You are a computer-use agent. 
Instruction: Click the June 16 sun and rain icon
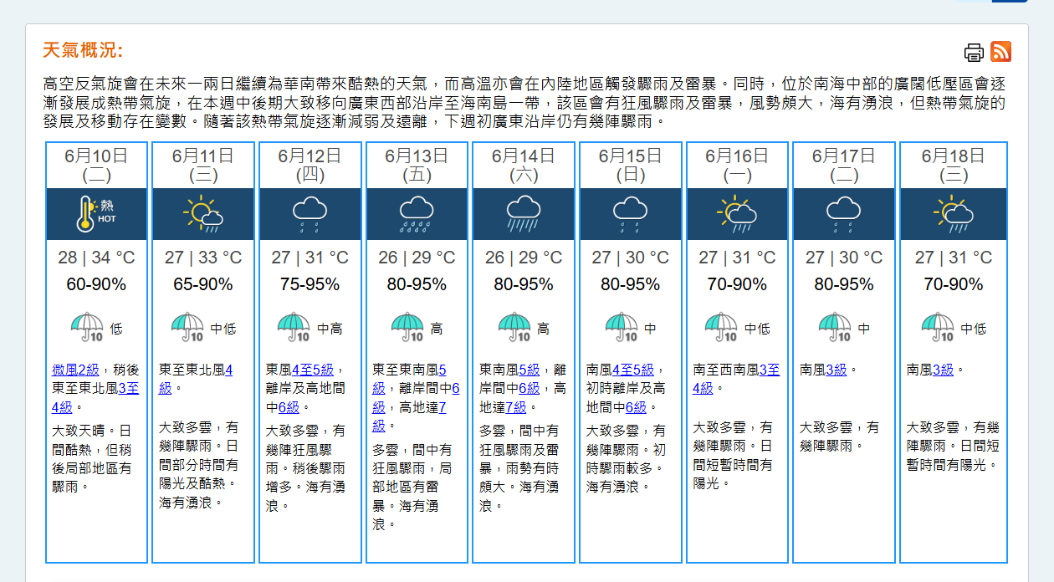click(737, 214)
